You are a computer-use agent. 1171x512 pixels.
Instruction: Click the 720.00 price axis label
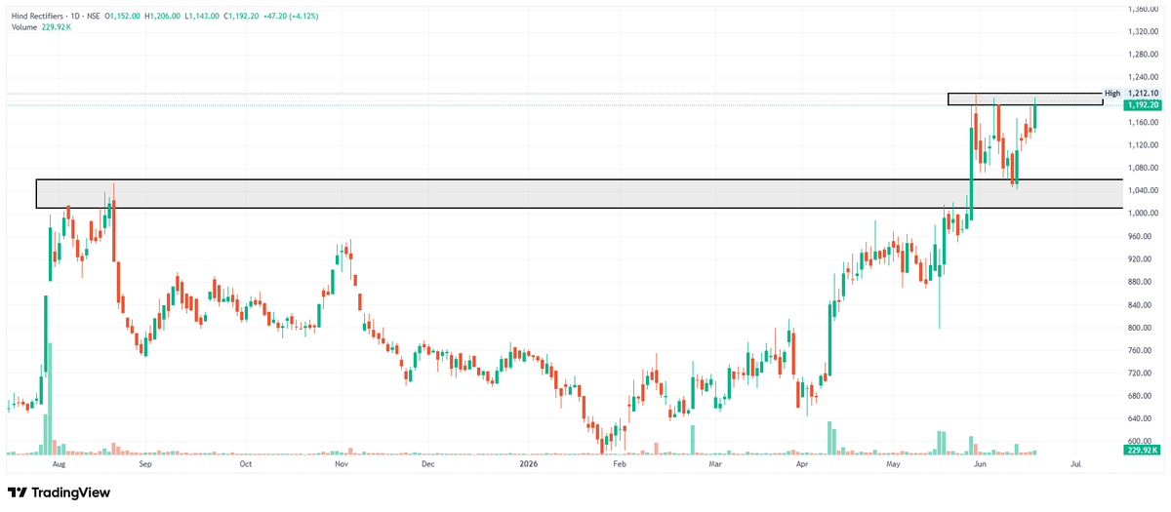pos(1140,374)
